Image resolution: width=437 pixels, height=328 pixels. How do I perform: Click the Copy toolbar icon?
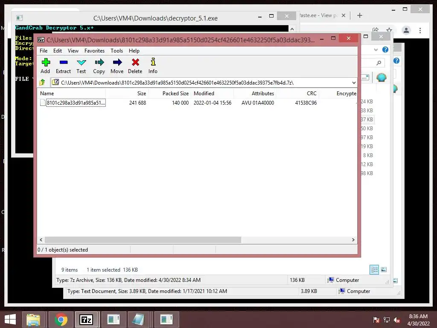[x=99, y=62]
